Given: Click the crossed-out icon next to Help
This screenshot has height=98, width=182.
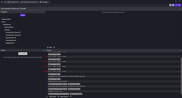Looking at the screenshot, I should pyautogui.click(x=54, y=47).
